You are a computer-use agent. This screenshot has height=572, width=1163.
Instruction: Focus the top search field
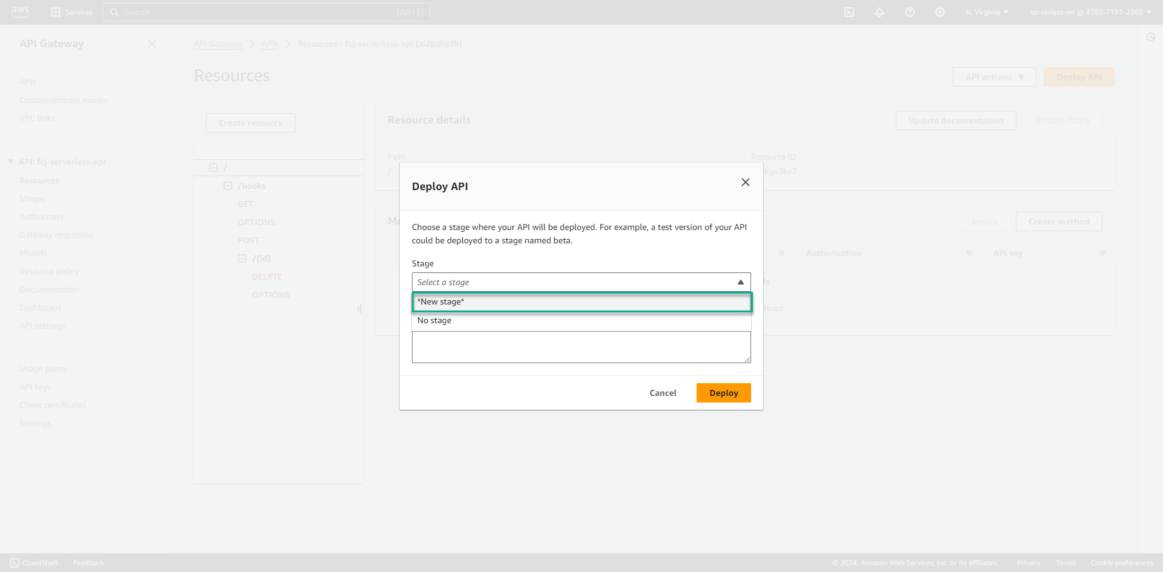click(x=267, y=12)
